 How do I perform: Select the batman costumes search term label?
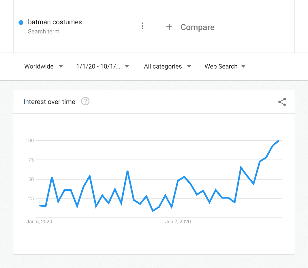pyautogui.click(x=55, y=22)
